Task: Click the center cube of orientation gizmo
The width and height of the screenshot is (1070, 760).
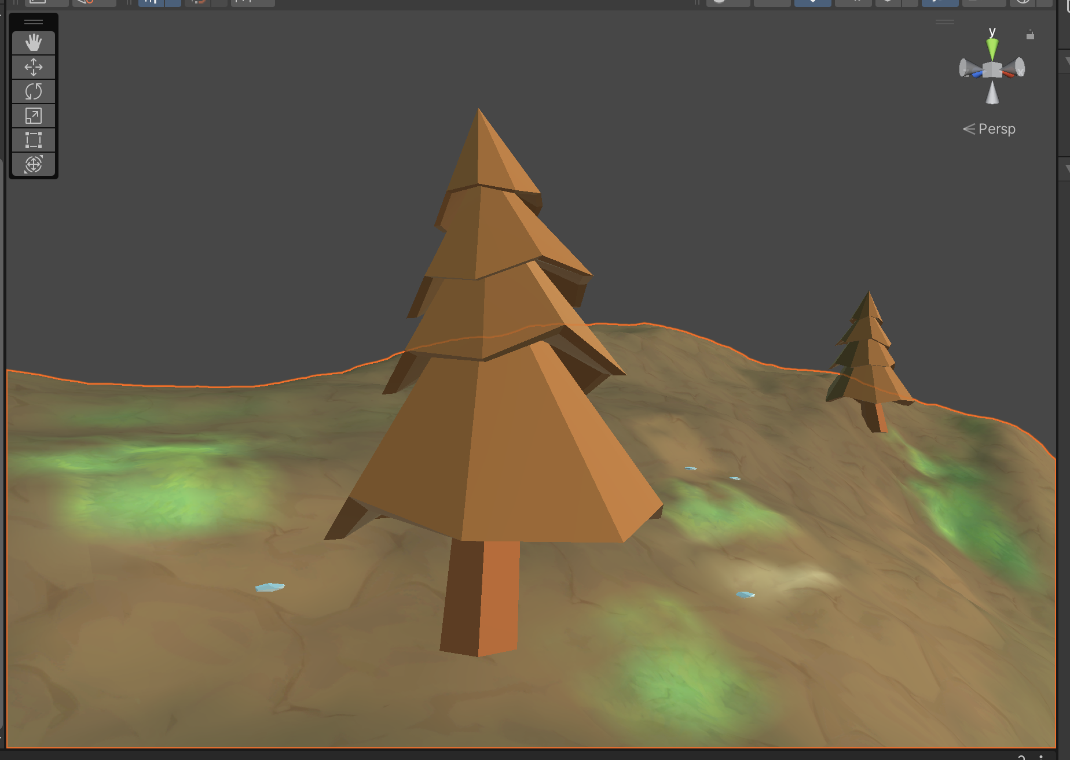Action: [x=992, y=70]
